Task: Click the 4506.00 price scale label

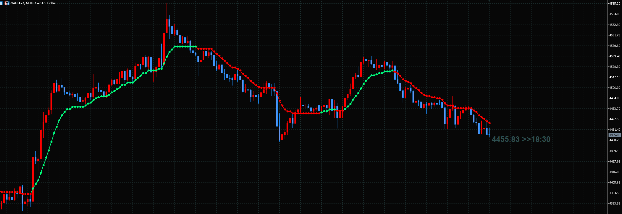Action: [615, 88]
